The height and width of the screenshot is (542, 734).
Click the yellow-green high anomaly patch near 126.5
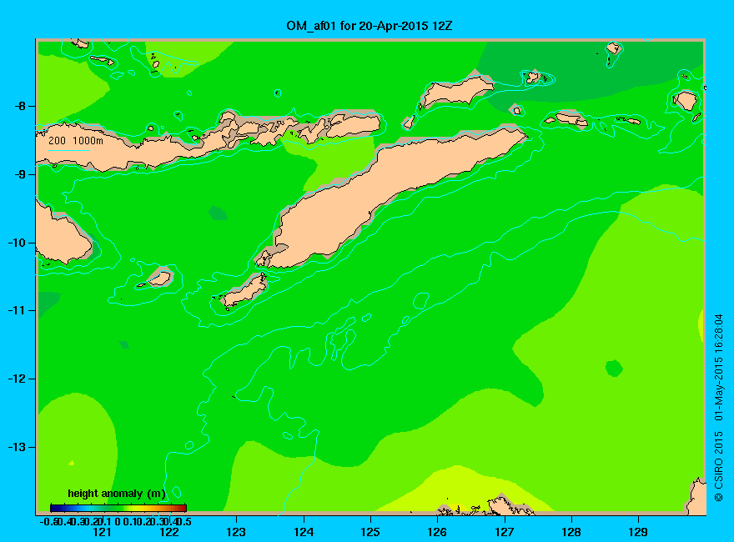click(461, 489)
